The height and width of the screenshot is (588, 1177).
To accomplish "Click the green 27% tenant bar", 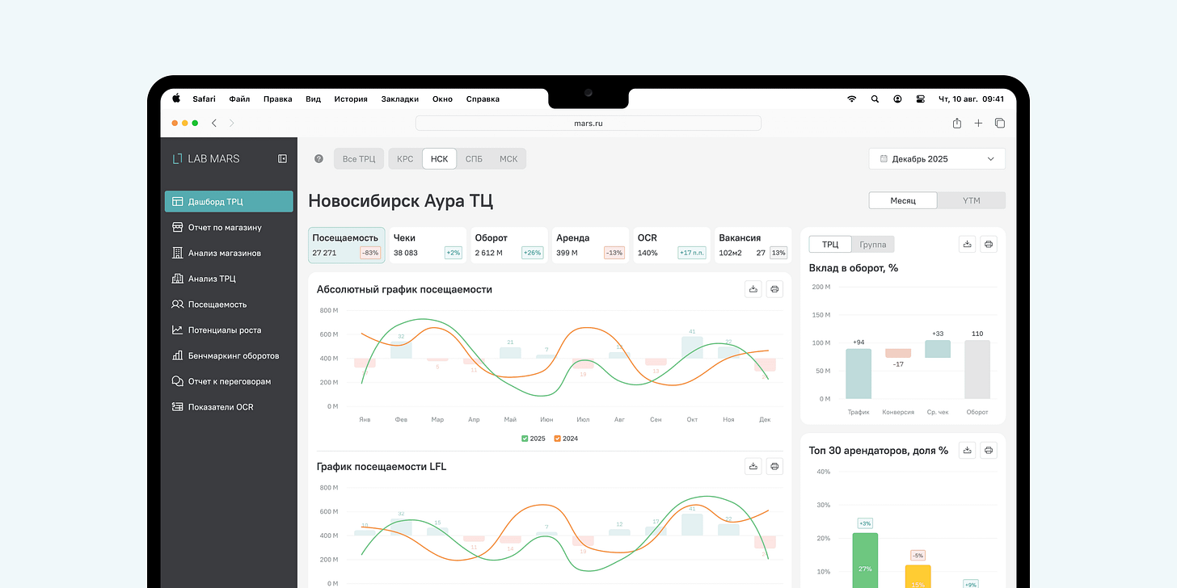I will [865, 561].
